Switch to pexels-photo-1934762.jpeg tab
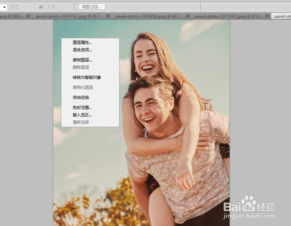Image resolution: width=291 pixels, height=226 pixels. pos(69,16)
